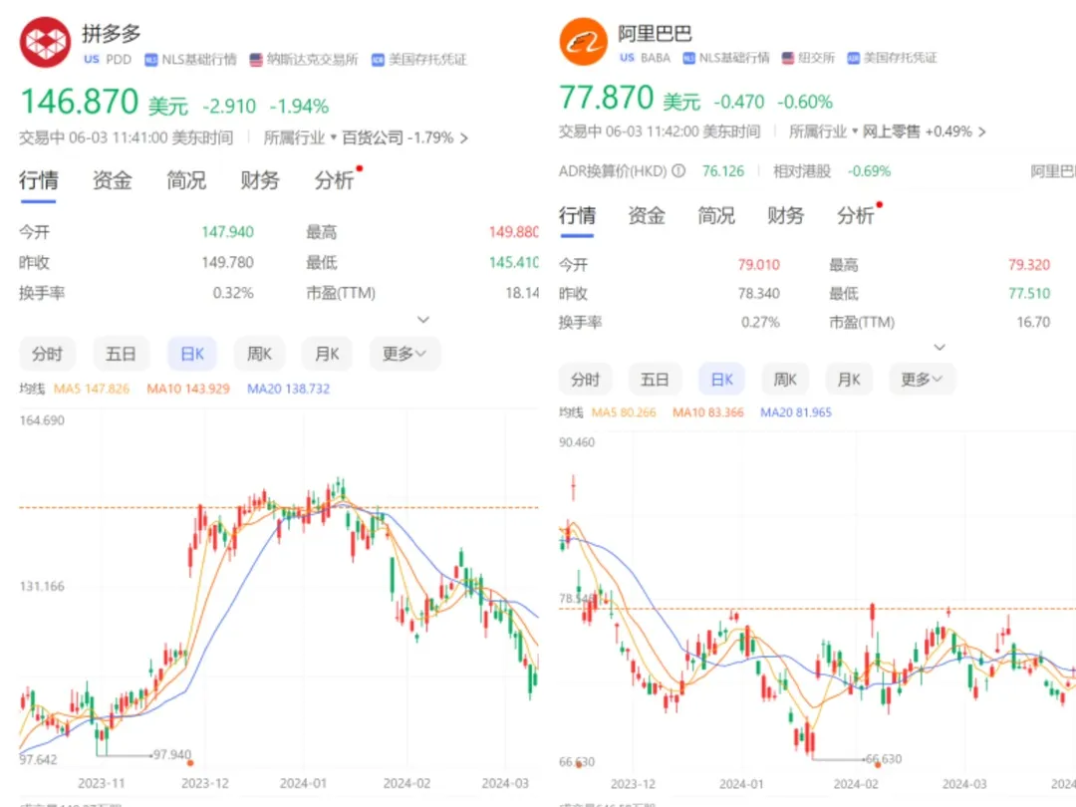1076x807 pixels.
Task: Click the 纽交所 flag badge under 阿里巴巴
Action: point(806,58)
